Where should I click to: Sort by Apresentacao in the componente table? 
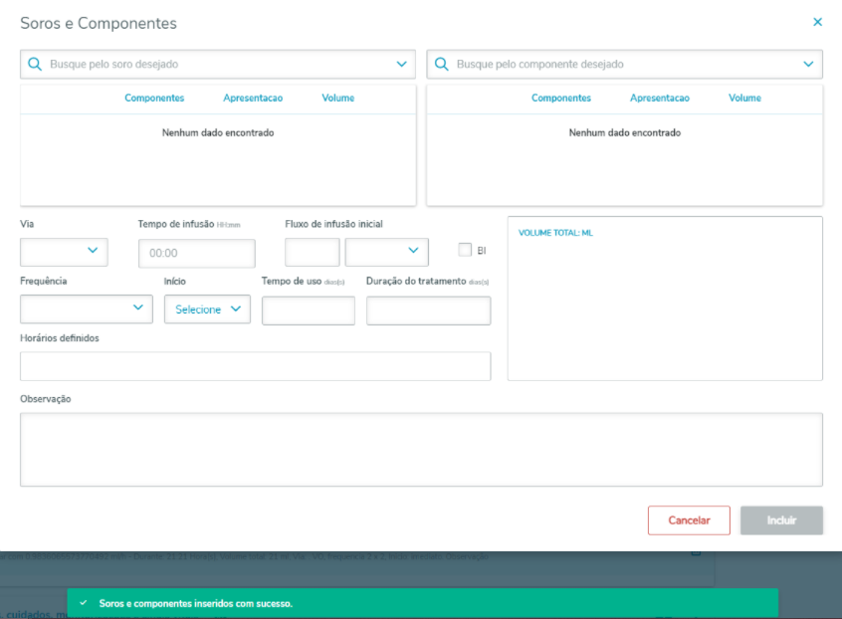(x=660, y=98)
